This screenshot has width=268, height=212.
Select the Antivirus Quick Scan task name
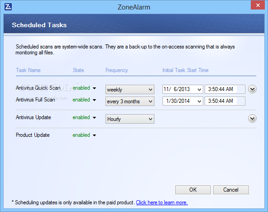coord(38,88)
